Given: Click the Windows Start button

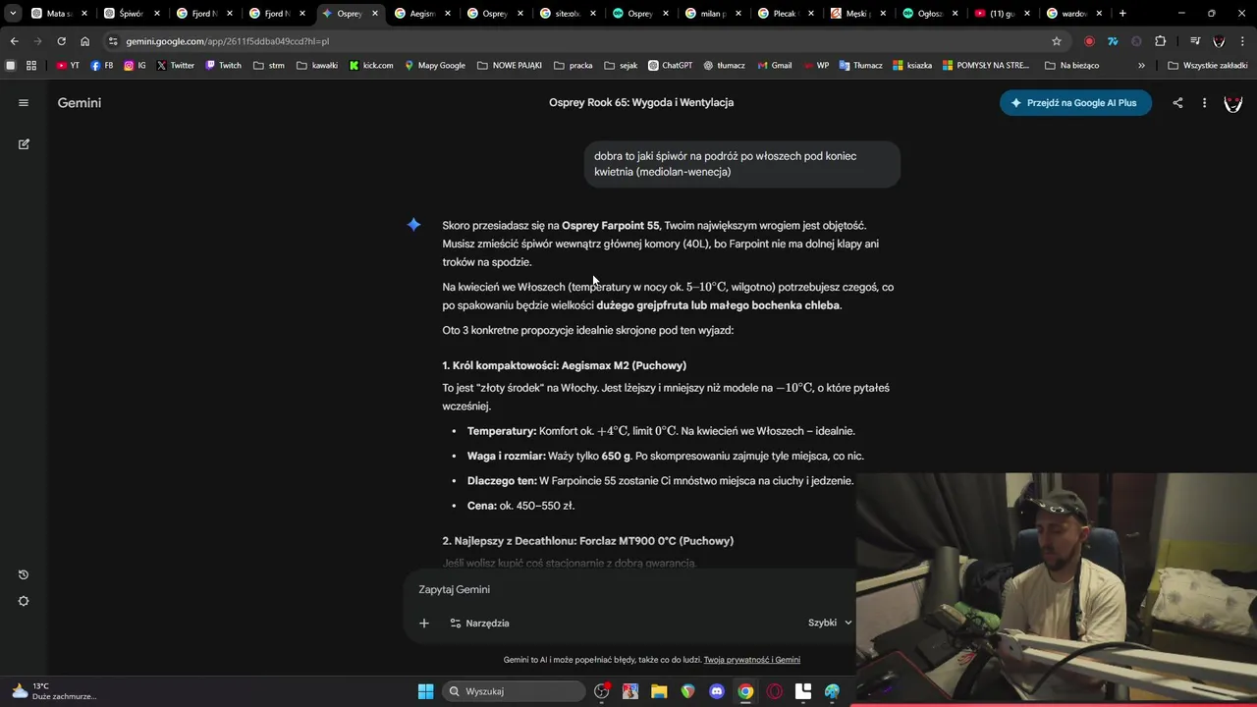Looking at the screenshot, I should tap(425, 691).
